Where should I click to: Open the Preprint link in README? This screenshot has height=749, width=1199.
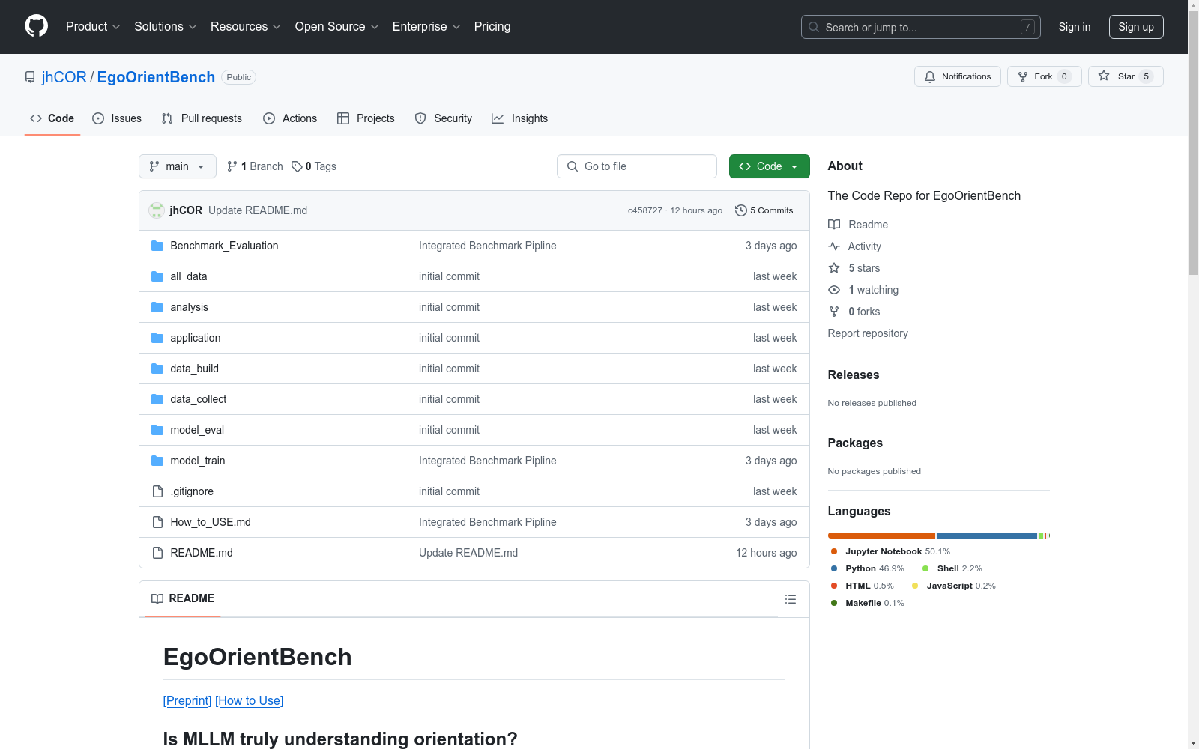point(187,700)
